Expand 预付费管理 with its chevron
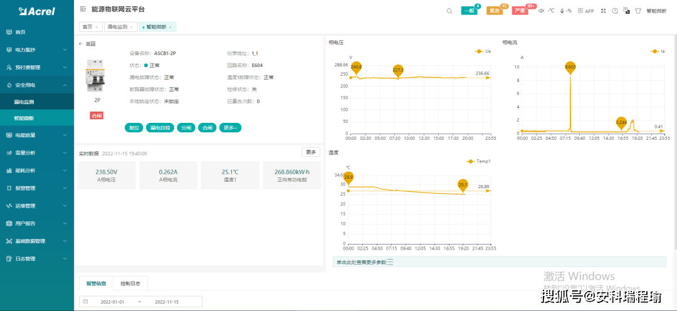677x311 pixels. click(x=65, y=67)
